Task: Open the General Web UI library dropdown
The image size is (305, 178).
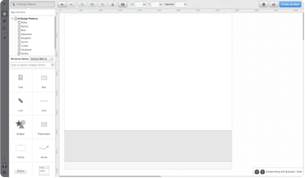Action: pos(41,59)
